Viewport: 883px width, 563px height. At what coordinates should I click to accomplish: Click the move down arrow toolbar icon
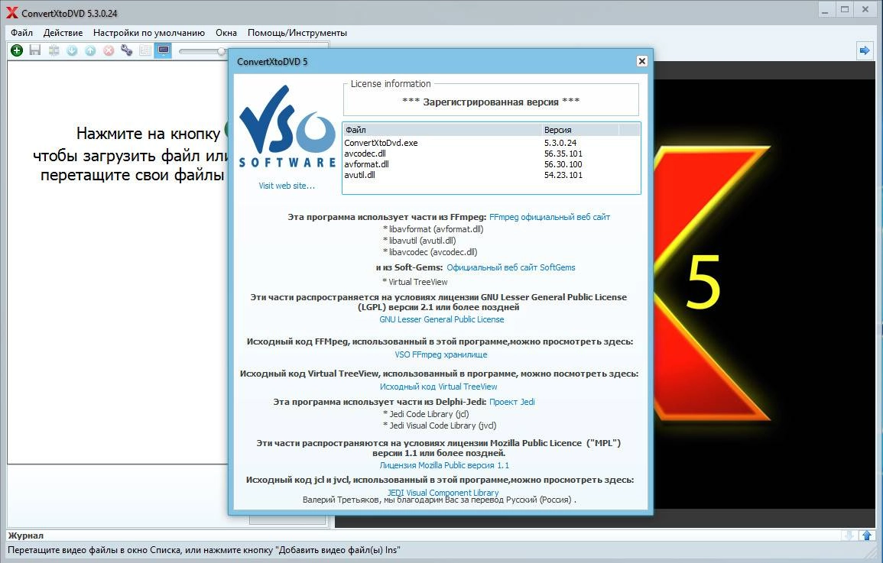pyautogui.click(x=72, y=50)
